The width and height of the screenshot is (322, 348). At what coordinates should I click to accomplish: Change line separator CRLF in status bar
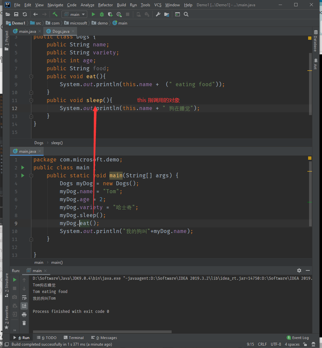click(x=262, y=344)
